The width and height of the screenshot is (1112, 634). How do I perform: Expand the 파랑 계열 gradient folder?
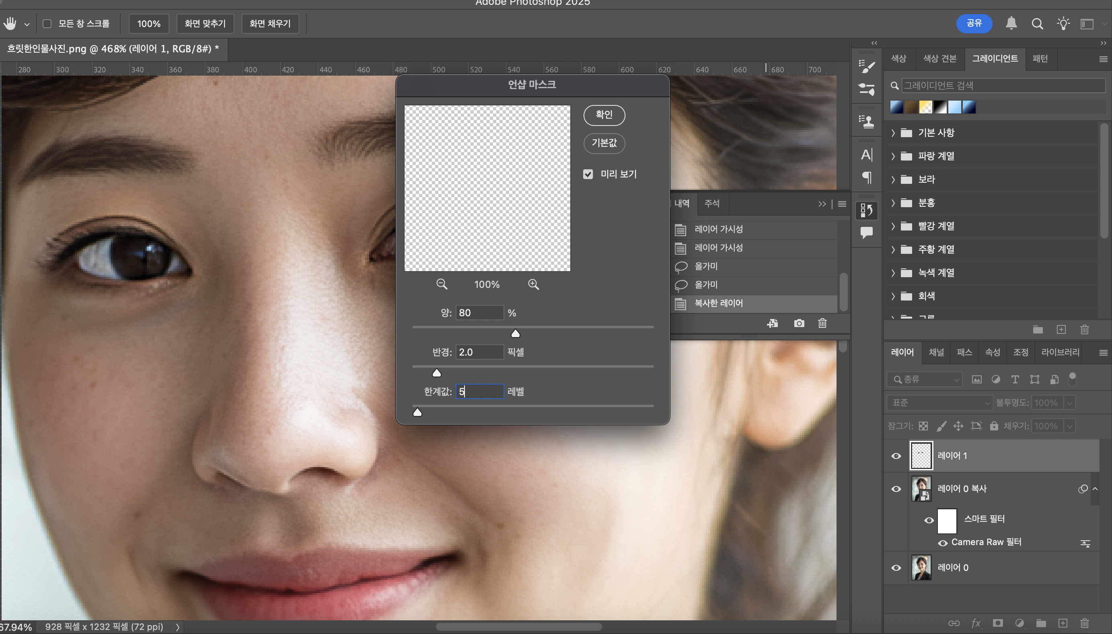pos(893,156)
